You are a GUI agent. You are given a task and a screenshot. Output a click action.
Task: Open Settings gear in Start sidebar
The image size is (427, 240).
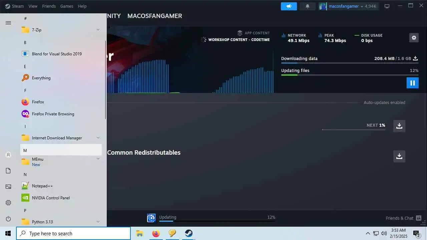pyautogui.click(x=8, y=203)
